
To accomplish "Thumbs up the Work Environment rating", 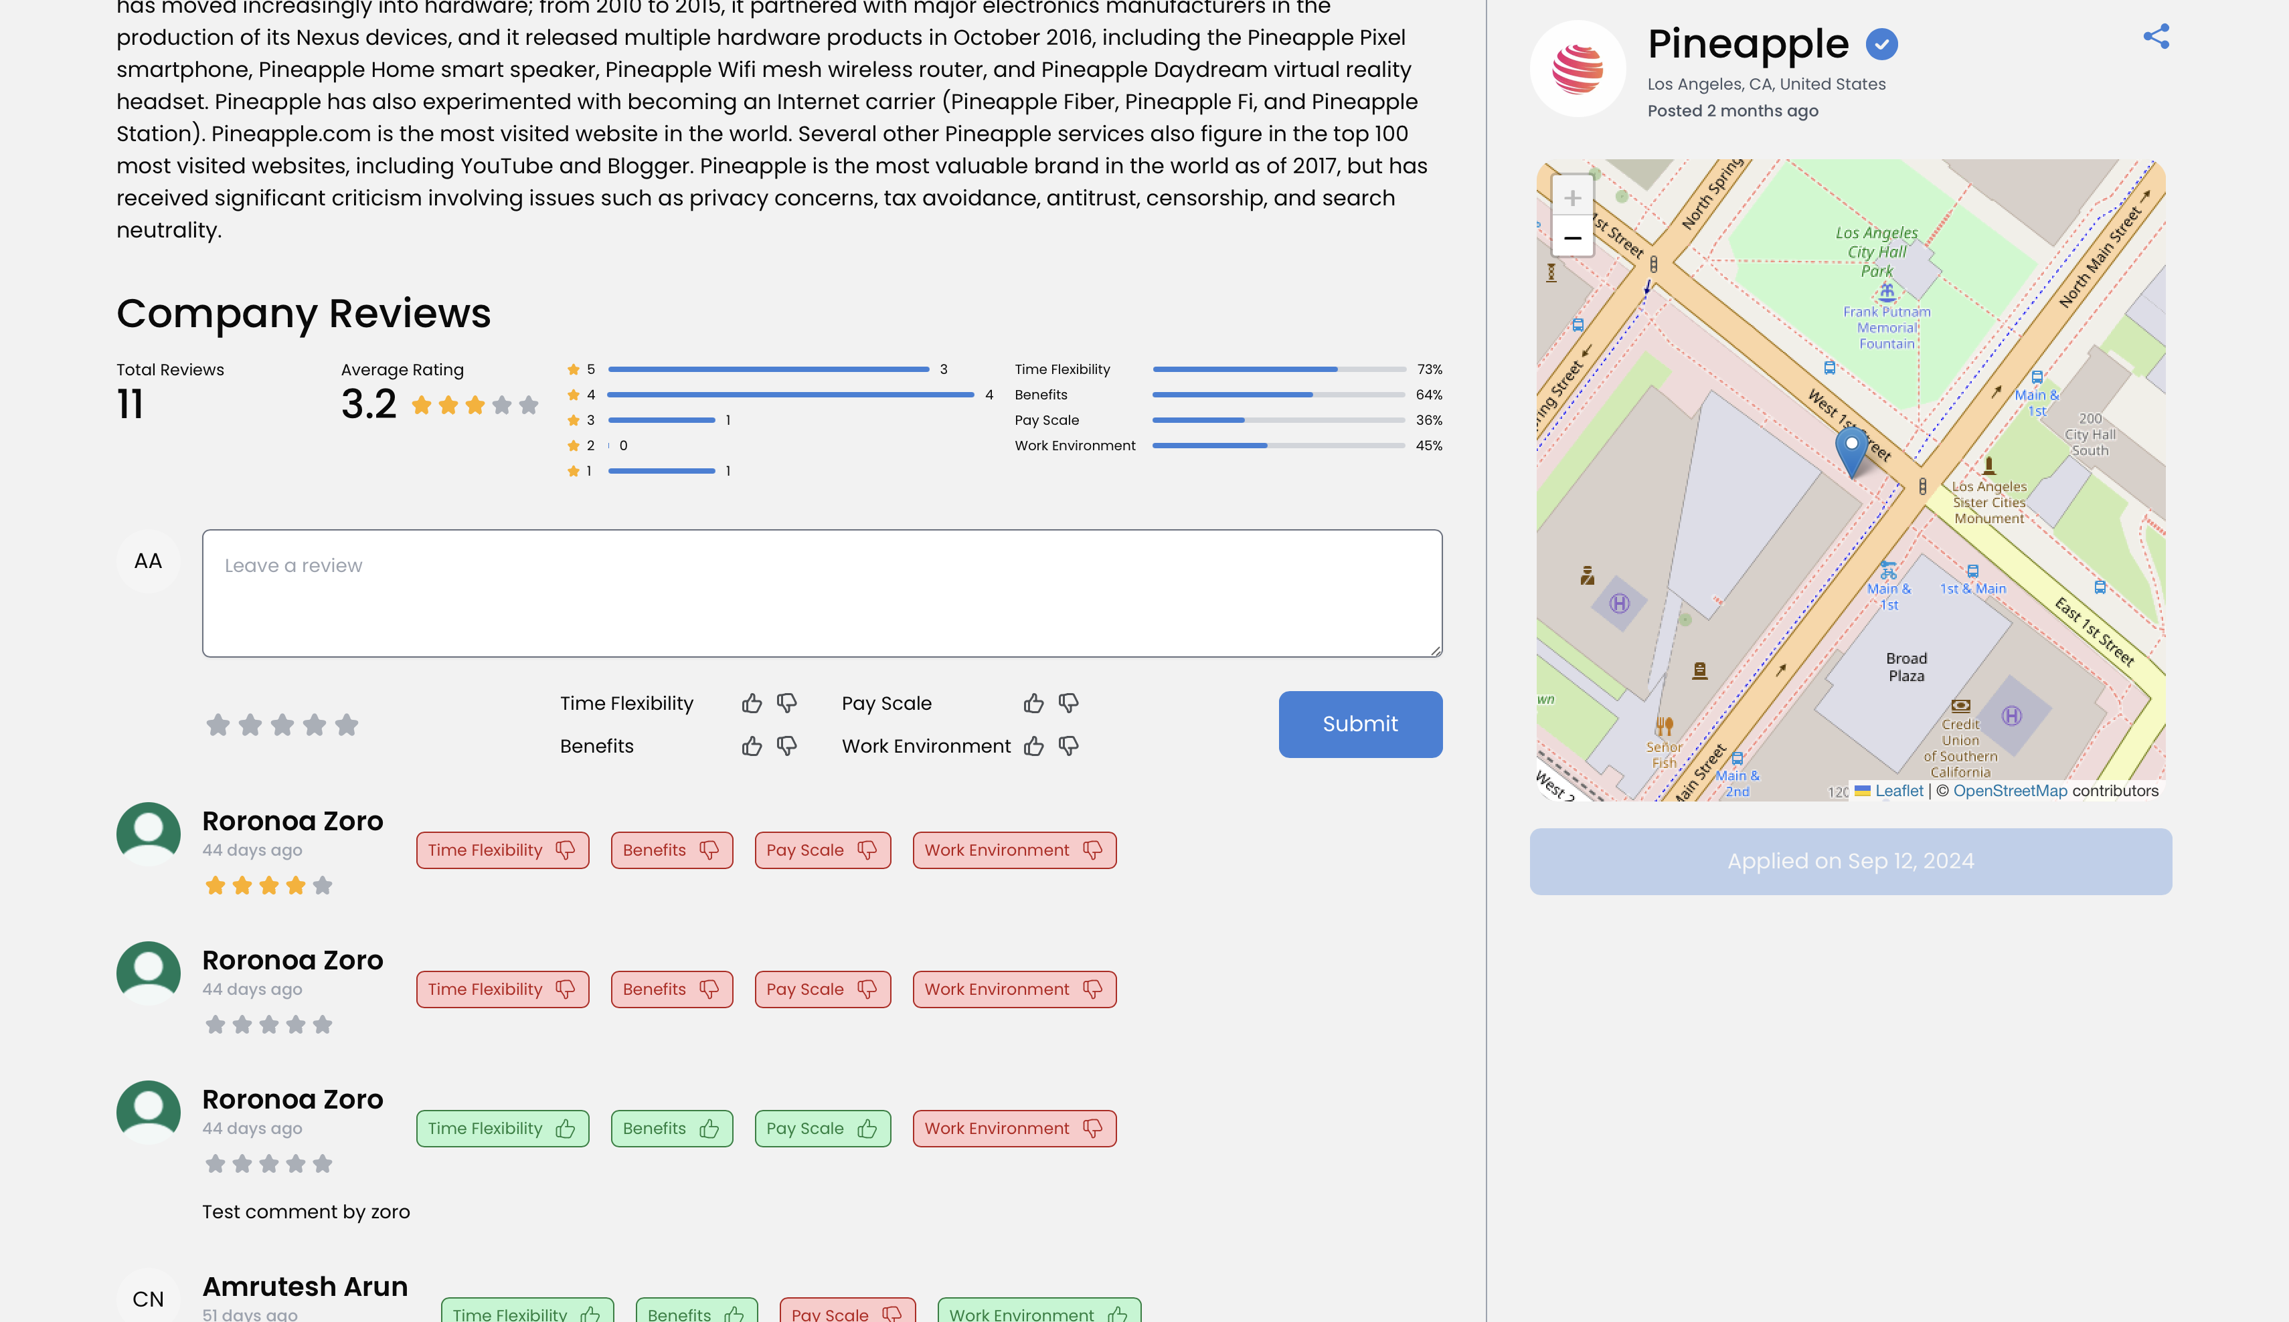I will click(x=1033, y=747).
